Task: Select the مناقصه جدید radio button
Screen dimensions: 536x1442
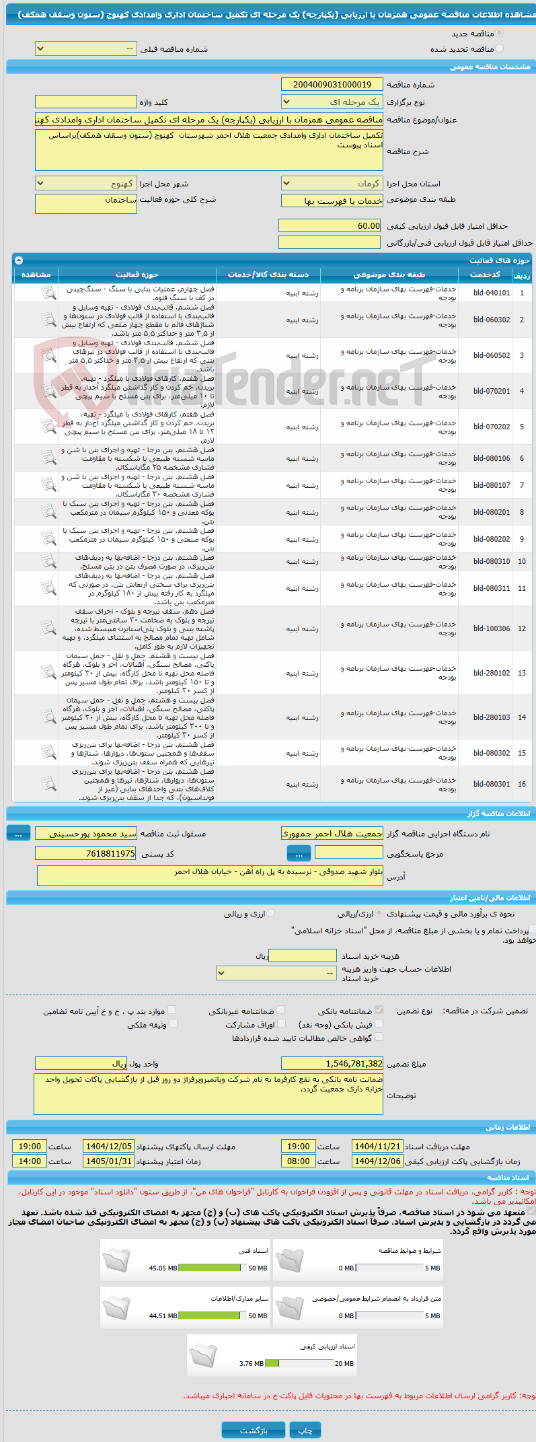Action: pos(499,33)
